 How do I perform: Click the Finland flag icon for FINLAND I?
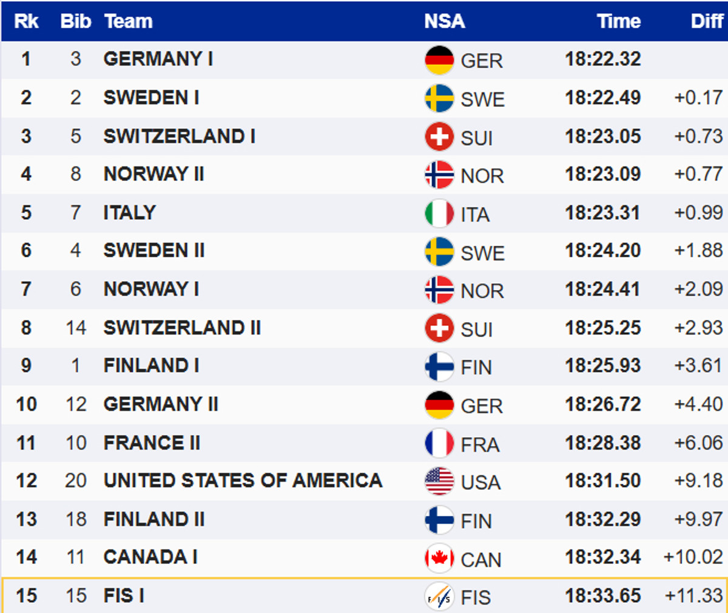coord(439,367)
